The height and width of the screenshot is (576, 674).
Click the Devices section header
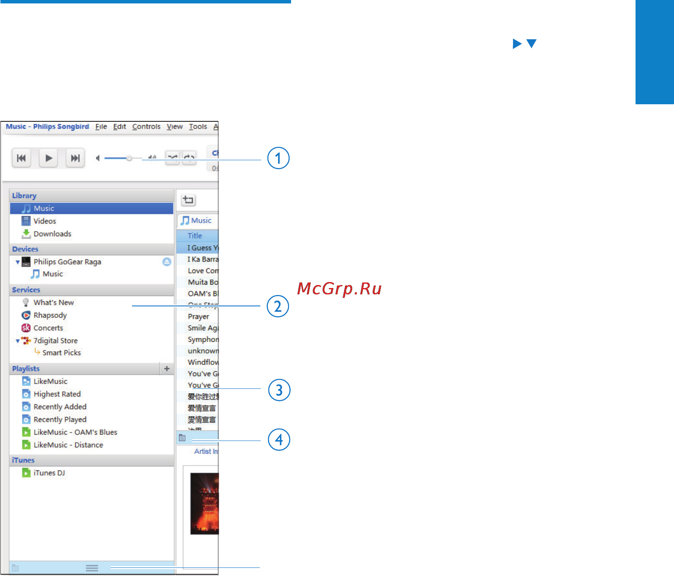tap(91, 249)
